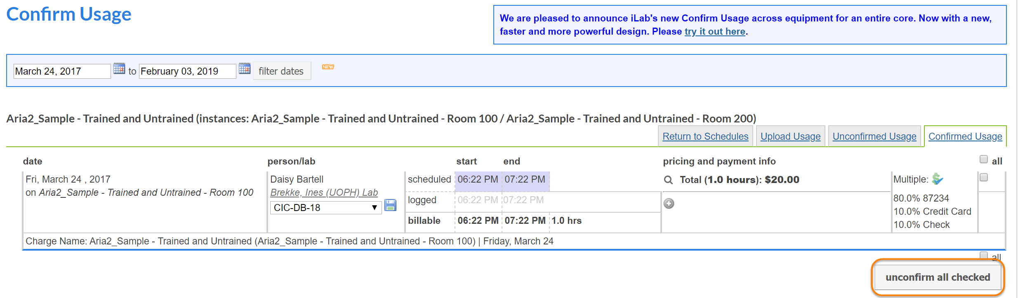Click the orange NEW badge icon

[x=328, y=67]
